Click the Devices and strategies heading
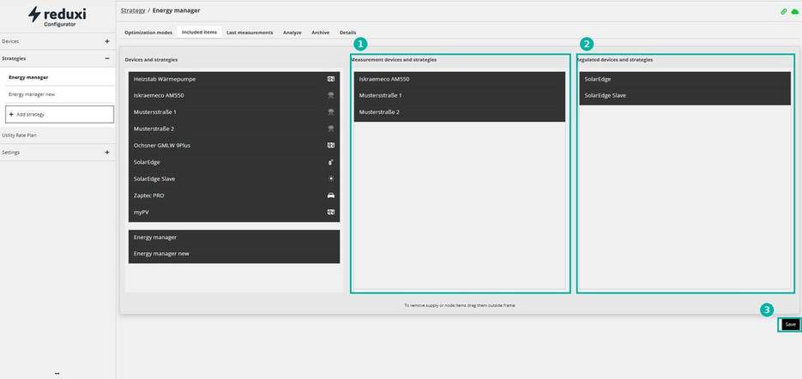 [x=152, y=60]
